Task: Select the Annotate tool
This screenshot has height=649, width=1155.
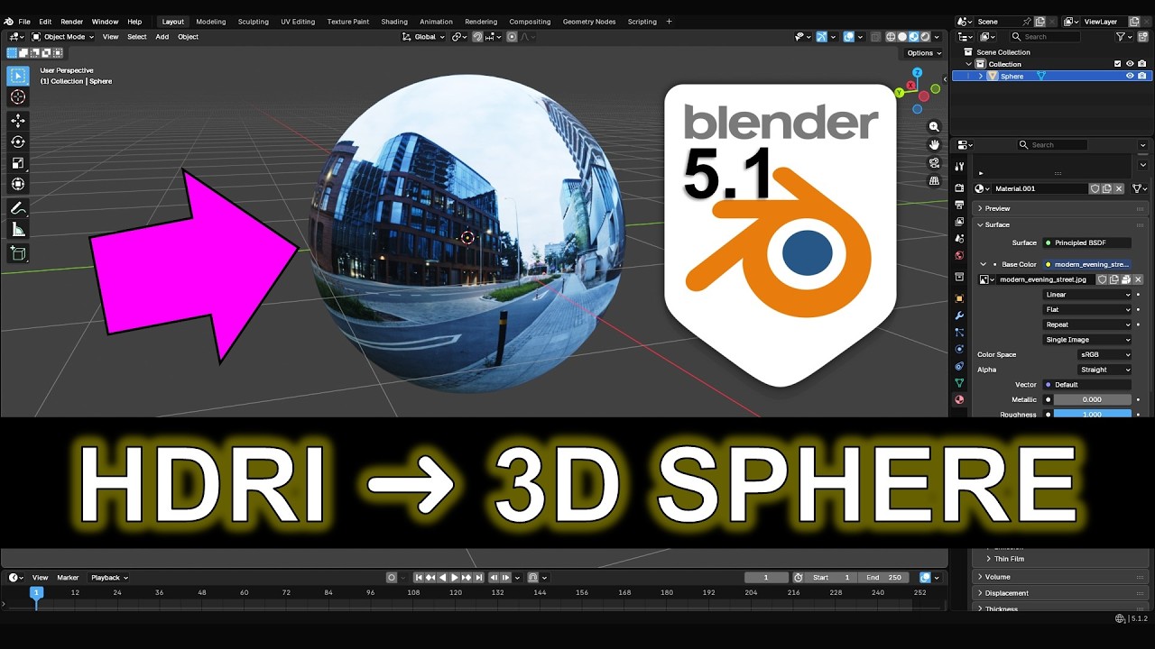Action: tap(18, 208)
